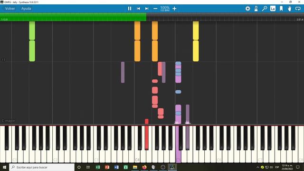This screenshot has width=304, height=171.
Task: Decrease playback speed with the minus button
Action: point(155,9)
